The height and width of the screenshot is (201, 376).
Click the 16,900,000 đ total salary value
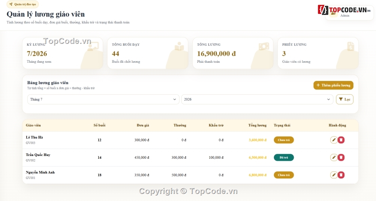216,54
